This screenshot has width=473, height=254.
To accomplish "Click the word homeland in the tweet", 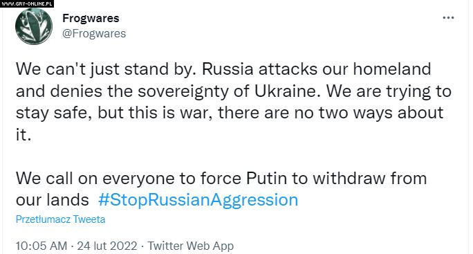I will click(392, 69).
